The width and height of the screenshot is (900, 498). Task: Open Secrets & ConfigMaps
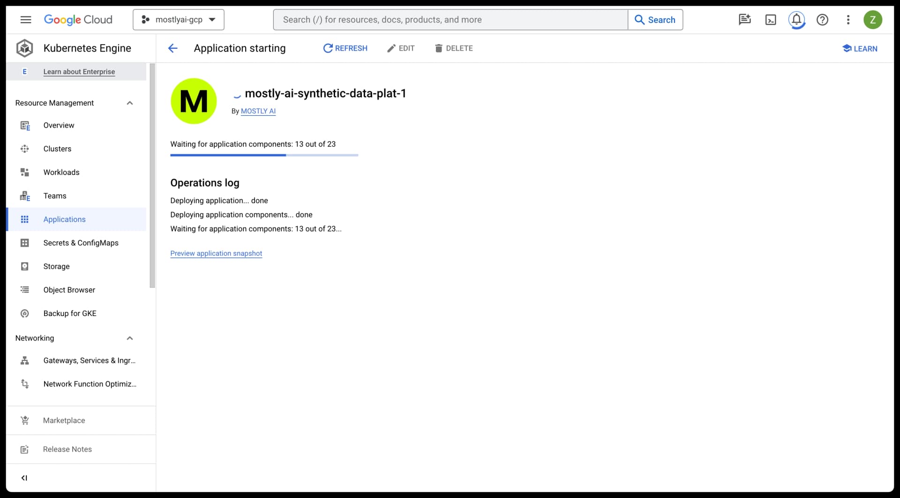81,243
